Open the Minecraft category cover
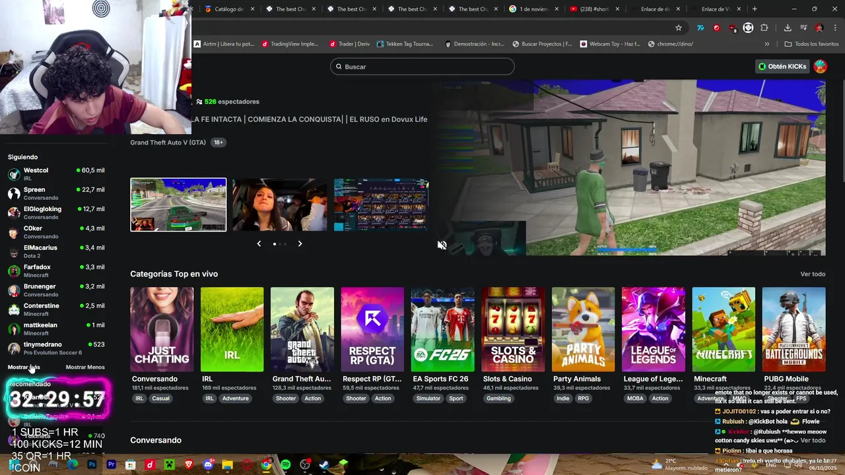The width and height of the screenshot is (845, 475). point(724,329)
